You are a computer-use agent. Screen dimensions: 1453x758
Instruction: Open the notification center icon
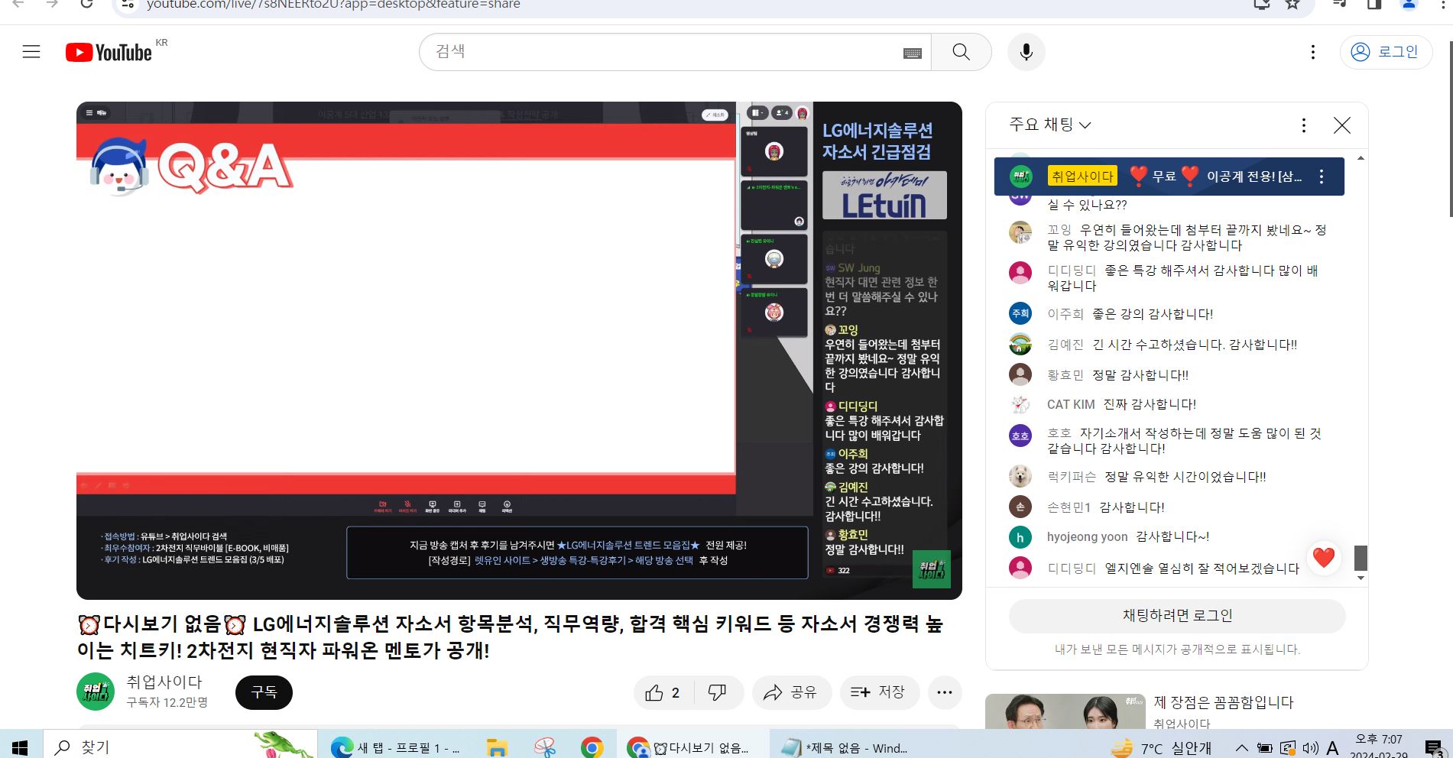1434,748
